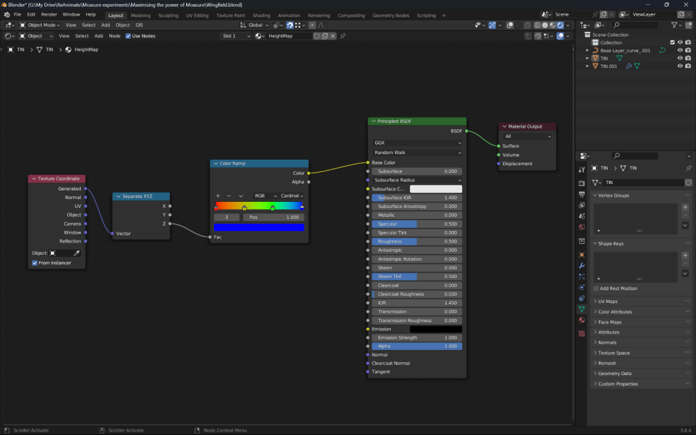The height and width of the screenshot is (435, 696).
Task: Uncheck the Use Nodes checkbox
Action: (x=128, y=36)
